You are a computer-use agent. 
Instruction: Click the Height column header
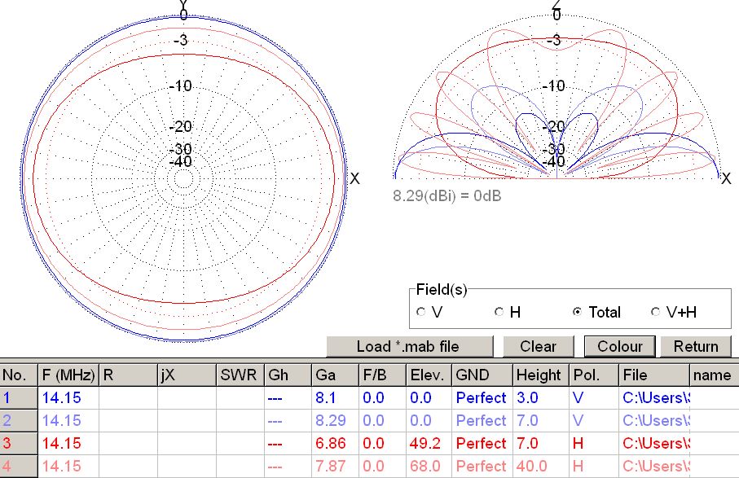[x=539, y=375]
